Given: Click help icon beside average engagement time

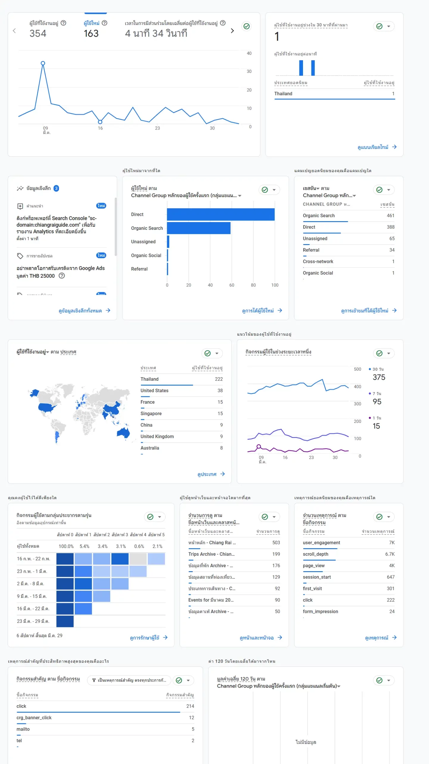Looking at the screenshot, I should [223, 23].
